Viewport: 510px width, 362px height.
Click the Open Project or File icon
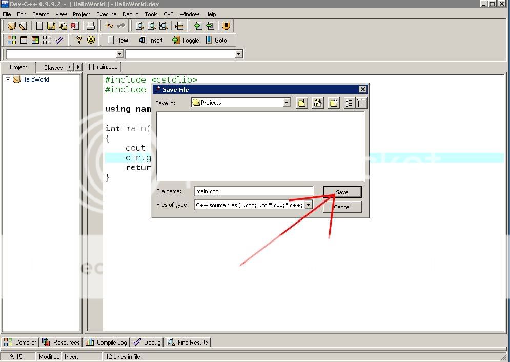pyautogui.click(x=23, y=25)
